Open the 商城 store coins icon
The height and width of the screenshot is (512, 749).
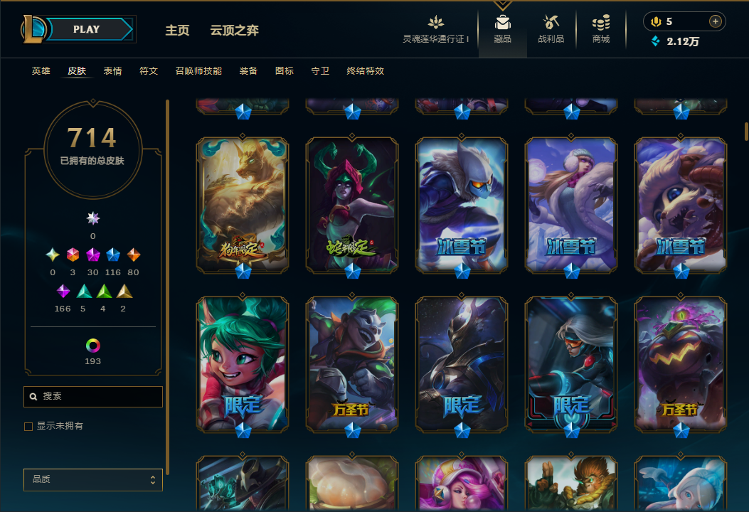(x=601, y=23)
